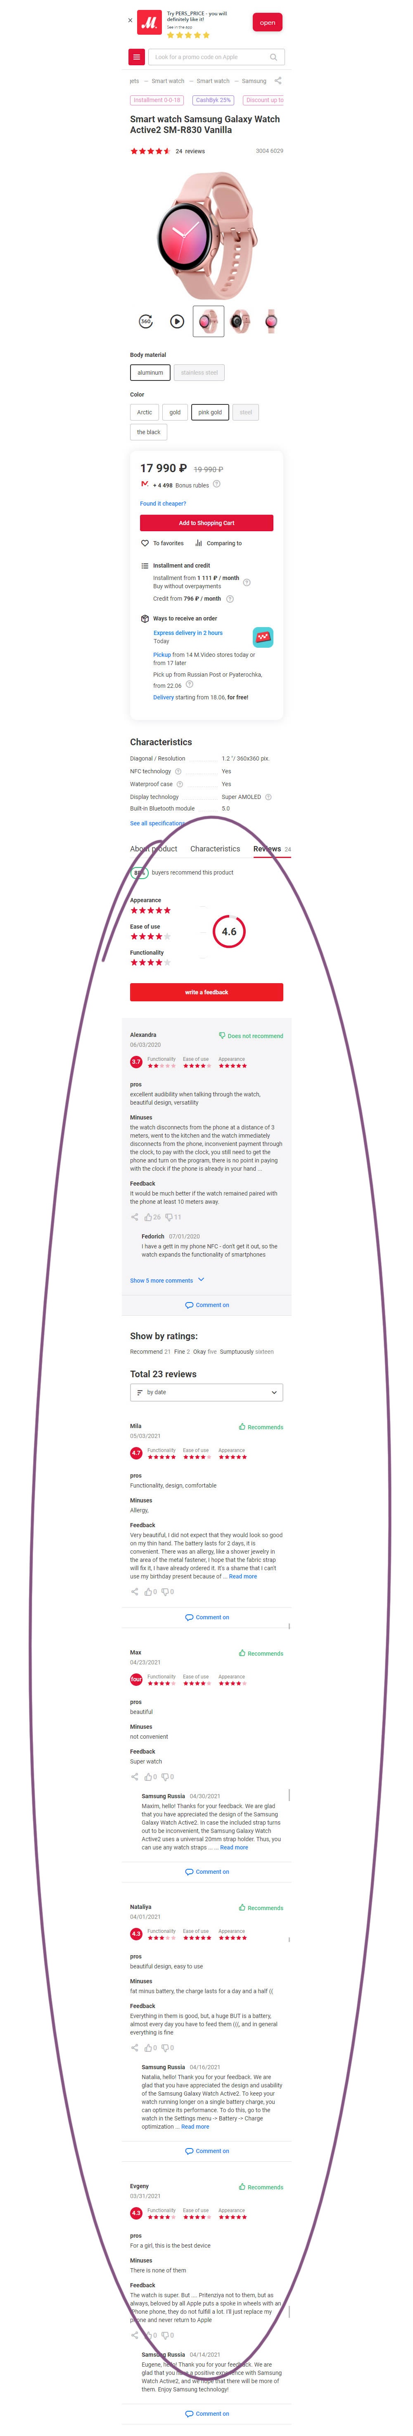Screen dimensions: 413x2436
Task: Click 'See all specifications' link
Action: tap(157, 824)
